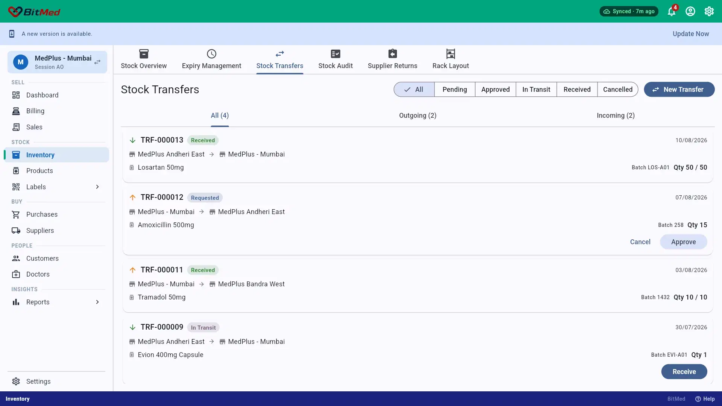Click the Labels QR code icon
The width and height of the screenshot is (722, 406).
pos(16,187)
